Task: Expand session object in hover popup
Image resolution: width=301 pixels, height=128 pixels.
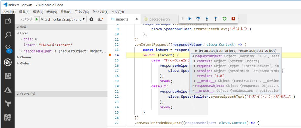Action: 195,71
